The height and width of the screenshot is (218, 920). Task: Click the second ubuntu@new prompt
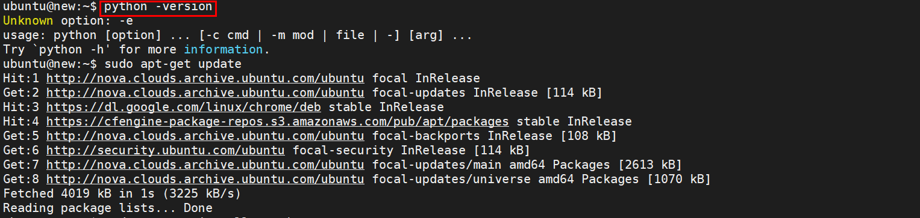(x=46, y=64)
